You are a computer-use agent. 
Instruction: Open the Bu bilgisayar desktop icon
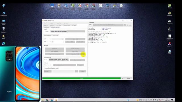coord(4,14)
